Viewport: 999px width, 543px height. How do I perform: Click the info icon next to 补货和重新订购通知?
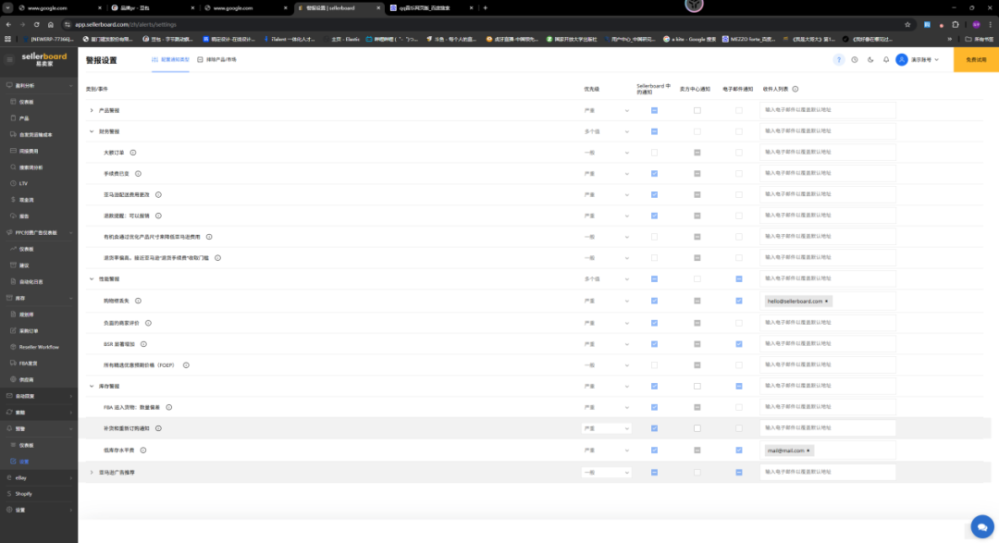pos(159,428)
